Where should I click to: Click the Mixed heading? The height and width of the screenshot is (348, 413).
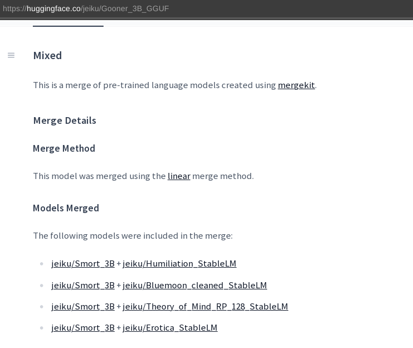47,56
